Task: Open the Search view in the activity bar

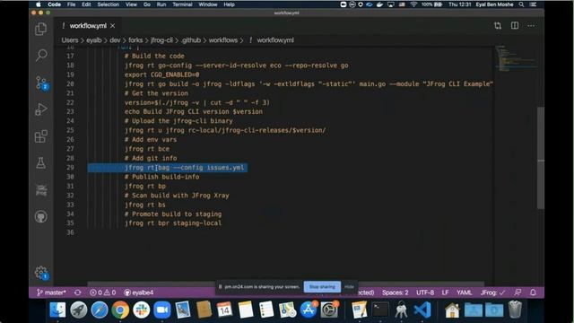Action: tap(41, 56)
